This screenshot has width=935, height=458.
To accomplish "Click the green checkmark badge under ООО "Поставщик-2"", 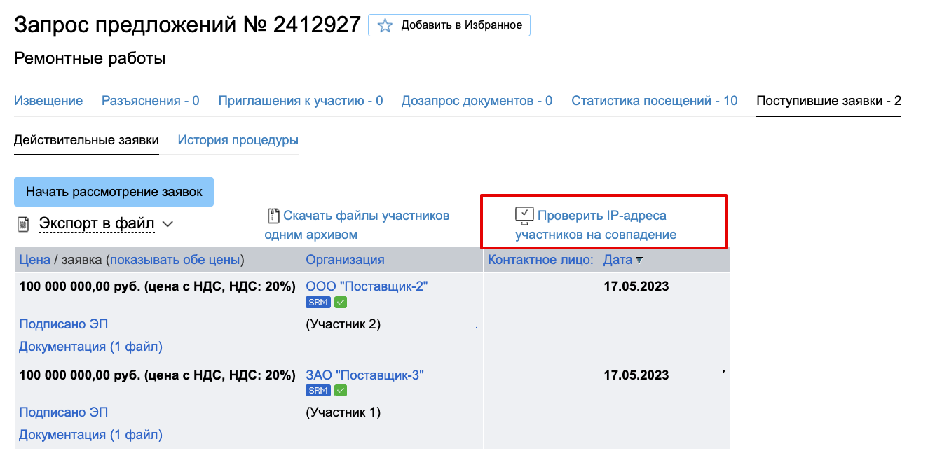I will (x=341, y=303).
